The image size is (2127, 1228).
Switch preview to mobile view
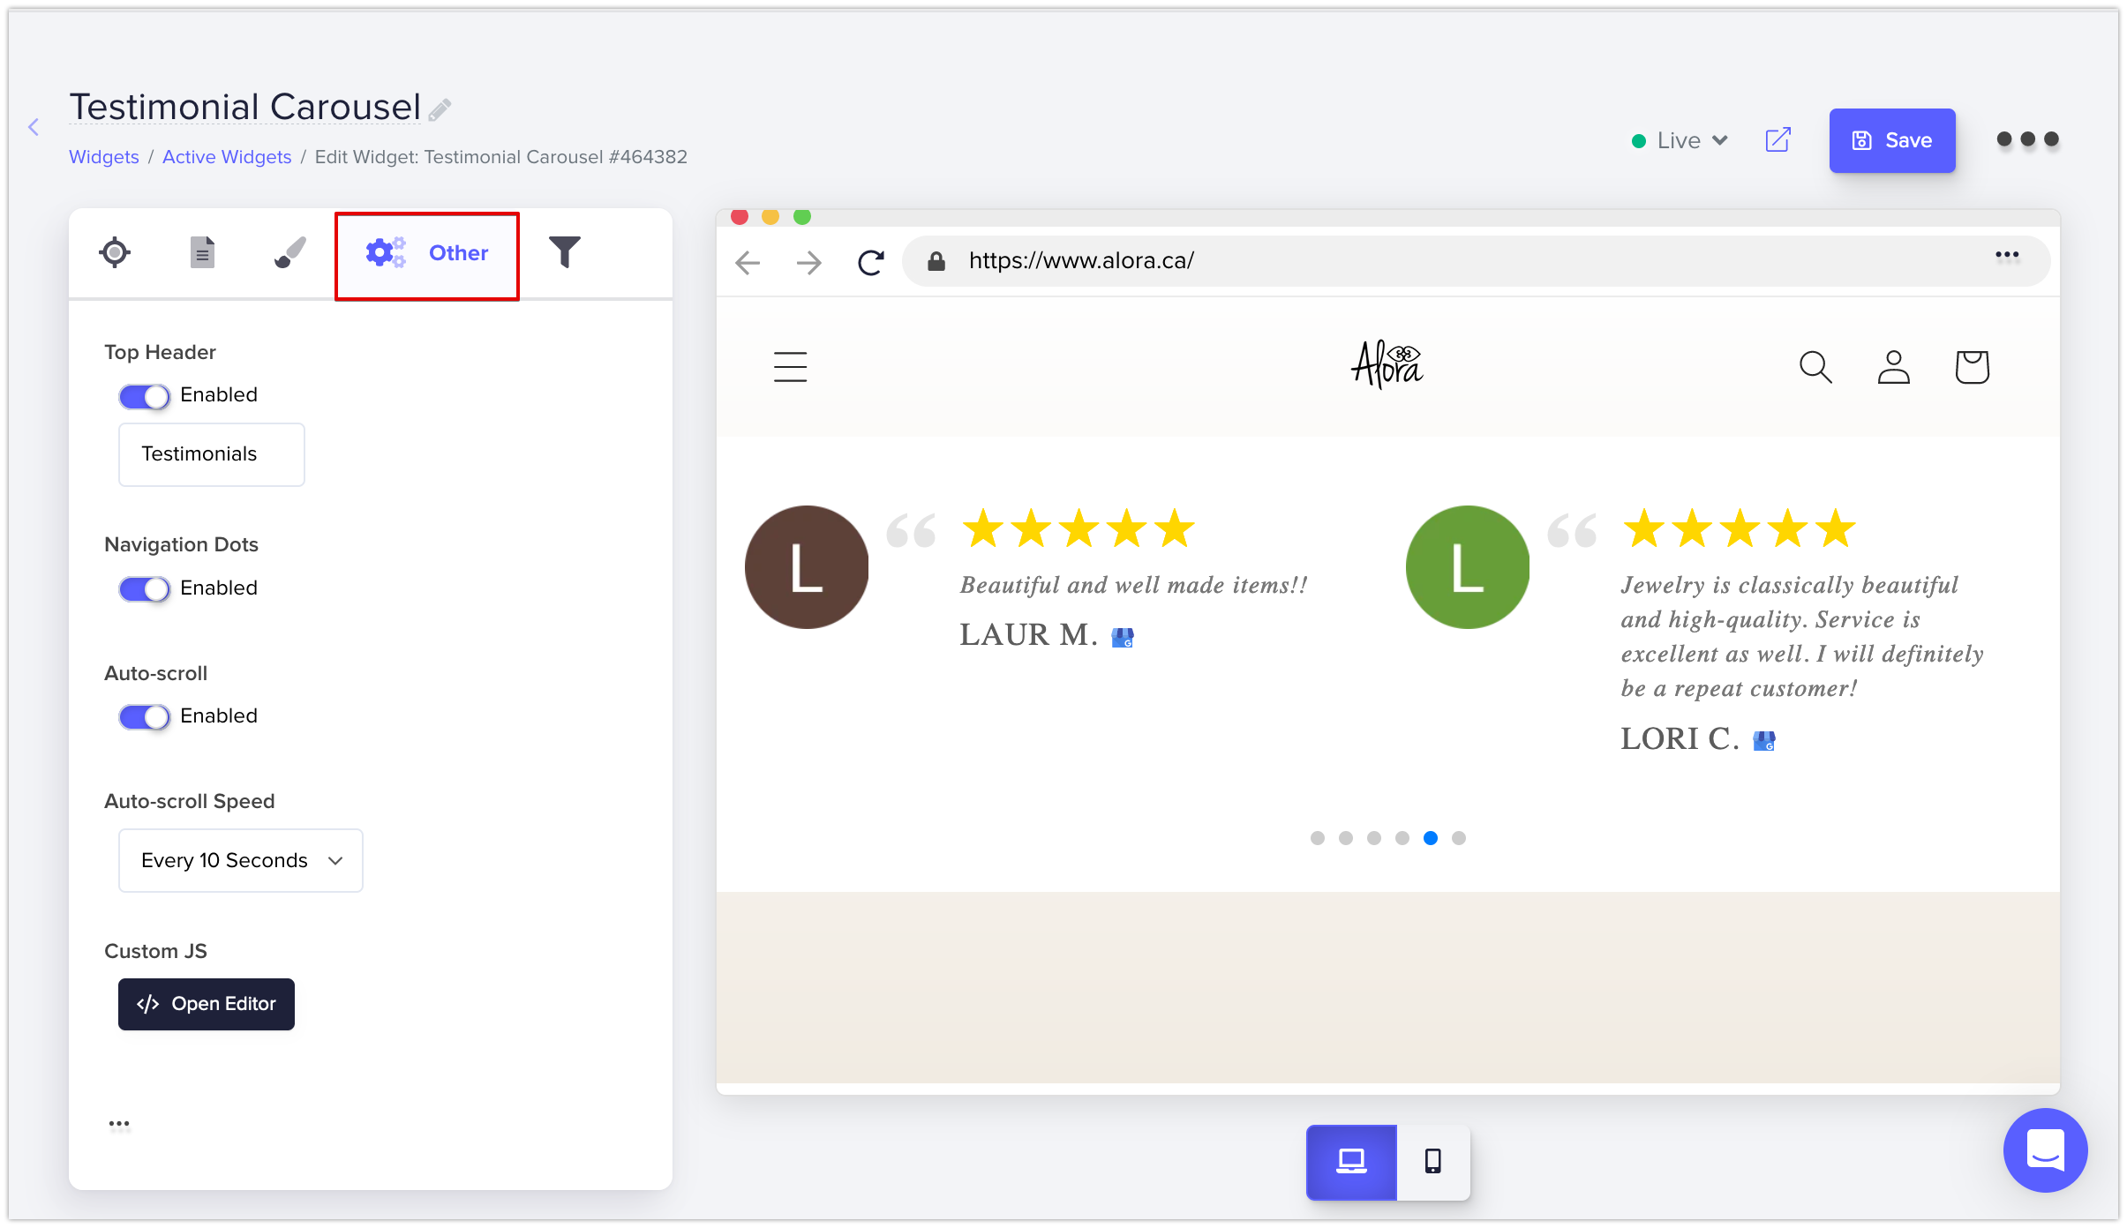tap(1432, 1163)
